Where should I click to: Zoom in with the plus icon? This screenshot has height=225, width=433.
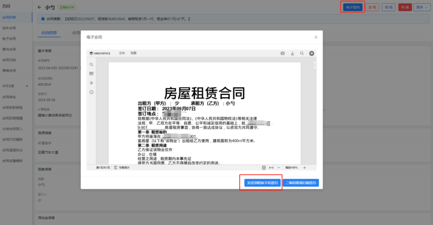[305, 168]
